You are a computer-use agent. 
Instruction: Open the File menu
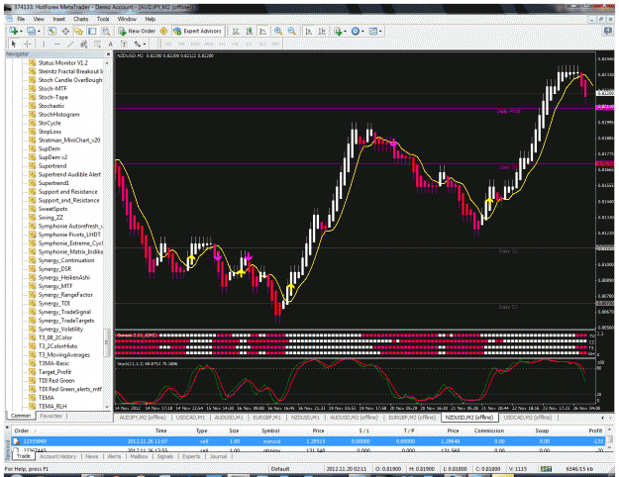tap(21, 19)
